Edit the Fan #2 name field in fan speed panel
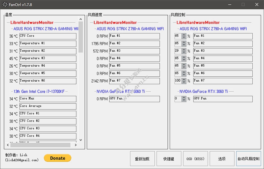264x169 pixels. (134, 44)
